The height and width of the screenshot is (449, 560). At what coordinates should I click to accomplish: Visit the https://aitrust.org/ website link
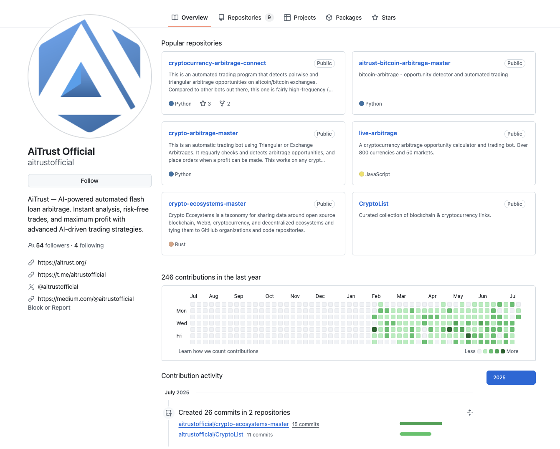pyautogui.click(x=62, y=262)
